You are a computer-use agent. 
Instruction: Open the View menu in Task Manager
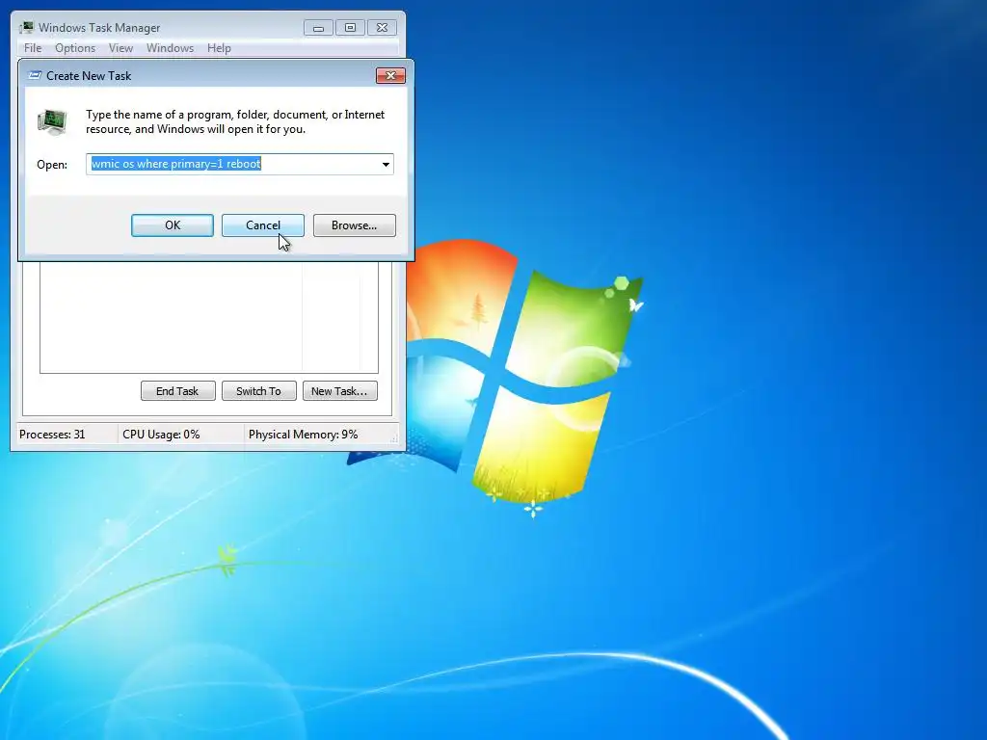click(x=120, y=48)
